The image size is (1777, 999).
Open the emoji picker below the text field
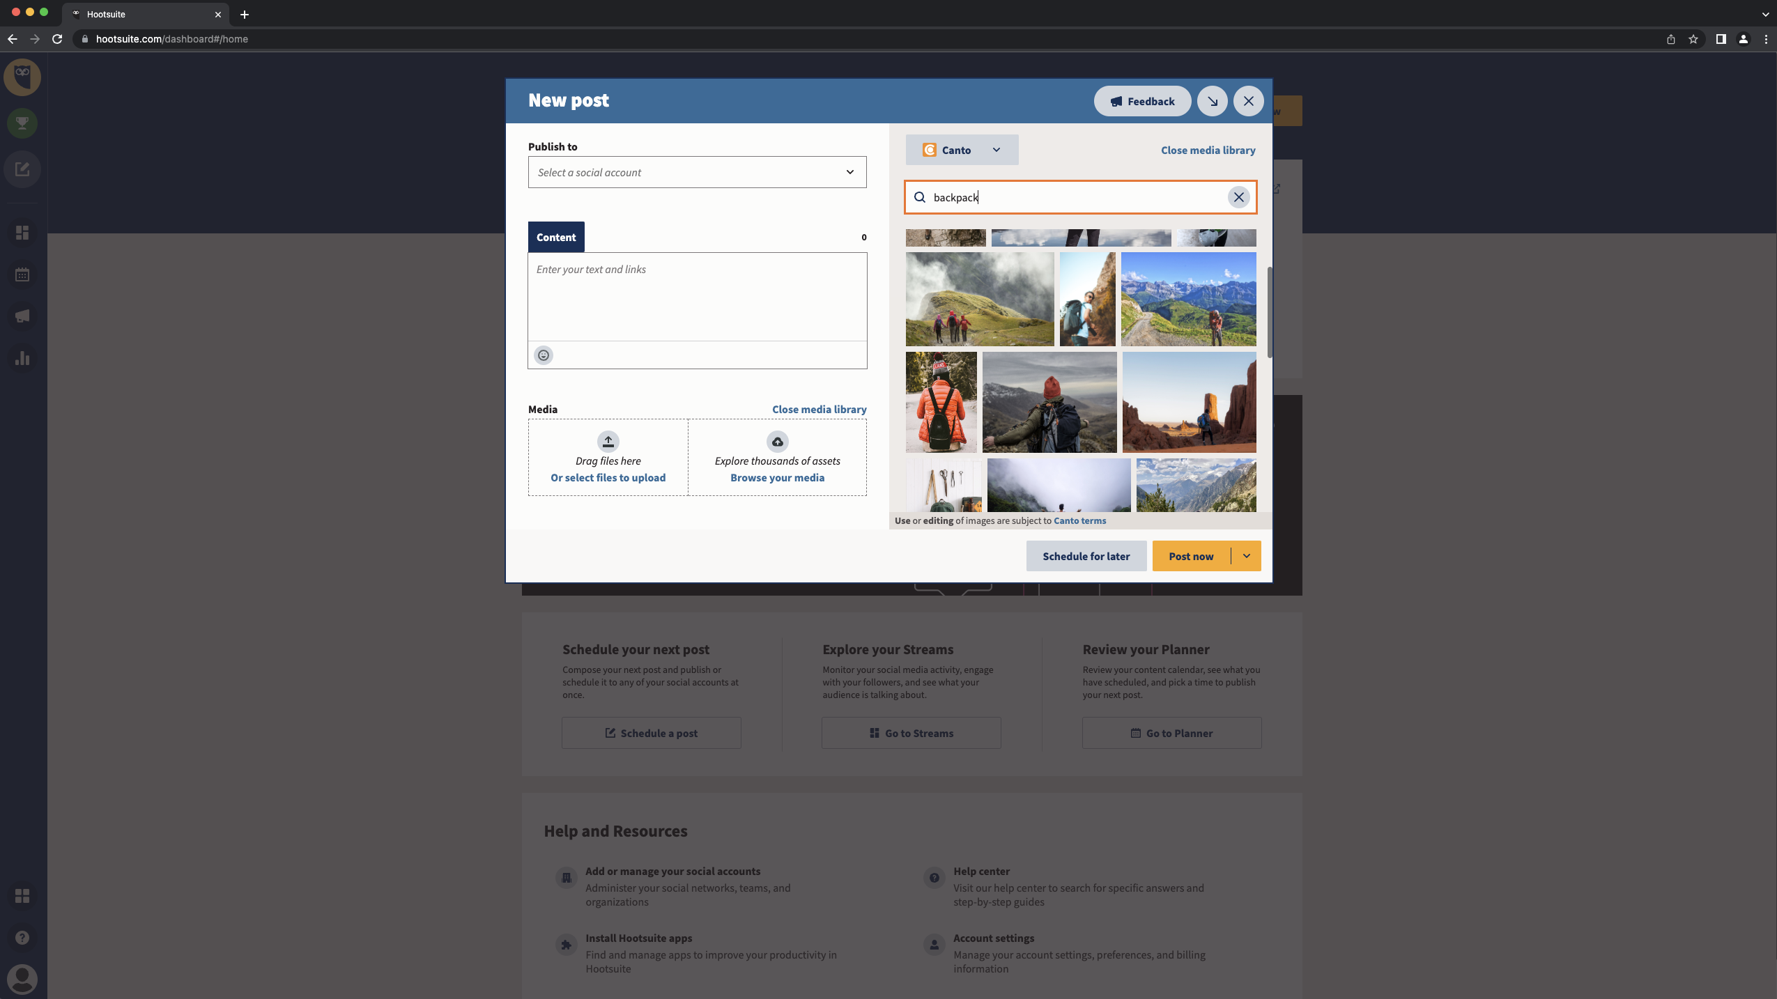pyautogui.click(x=543, y=355)
